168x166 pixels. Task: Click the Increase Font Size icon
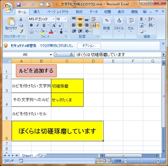[54, 25]
